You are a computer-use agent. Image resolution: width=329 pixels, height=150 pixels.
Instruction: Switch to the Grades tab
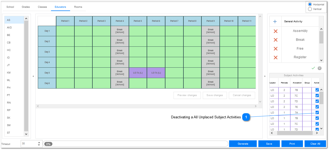pyautogui.click(x=26, y=7)
